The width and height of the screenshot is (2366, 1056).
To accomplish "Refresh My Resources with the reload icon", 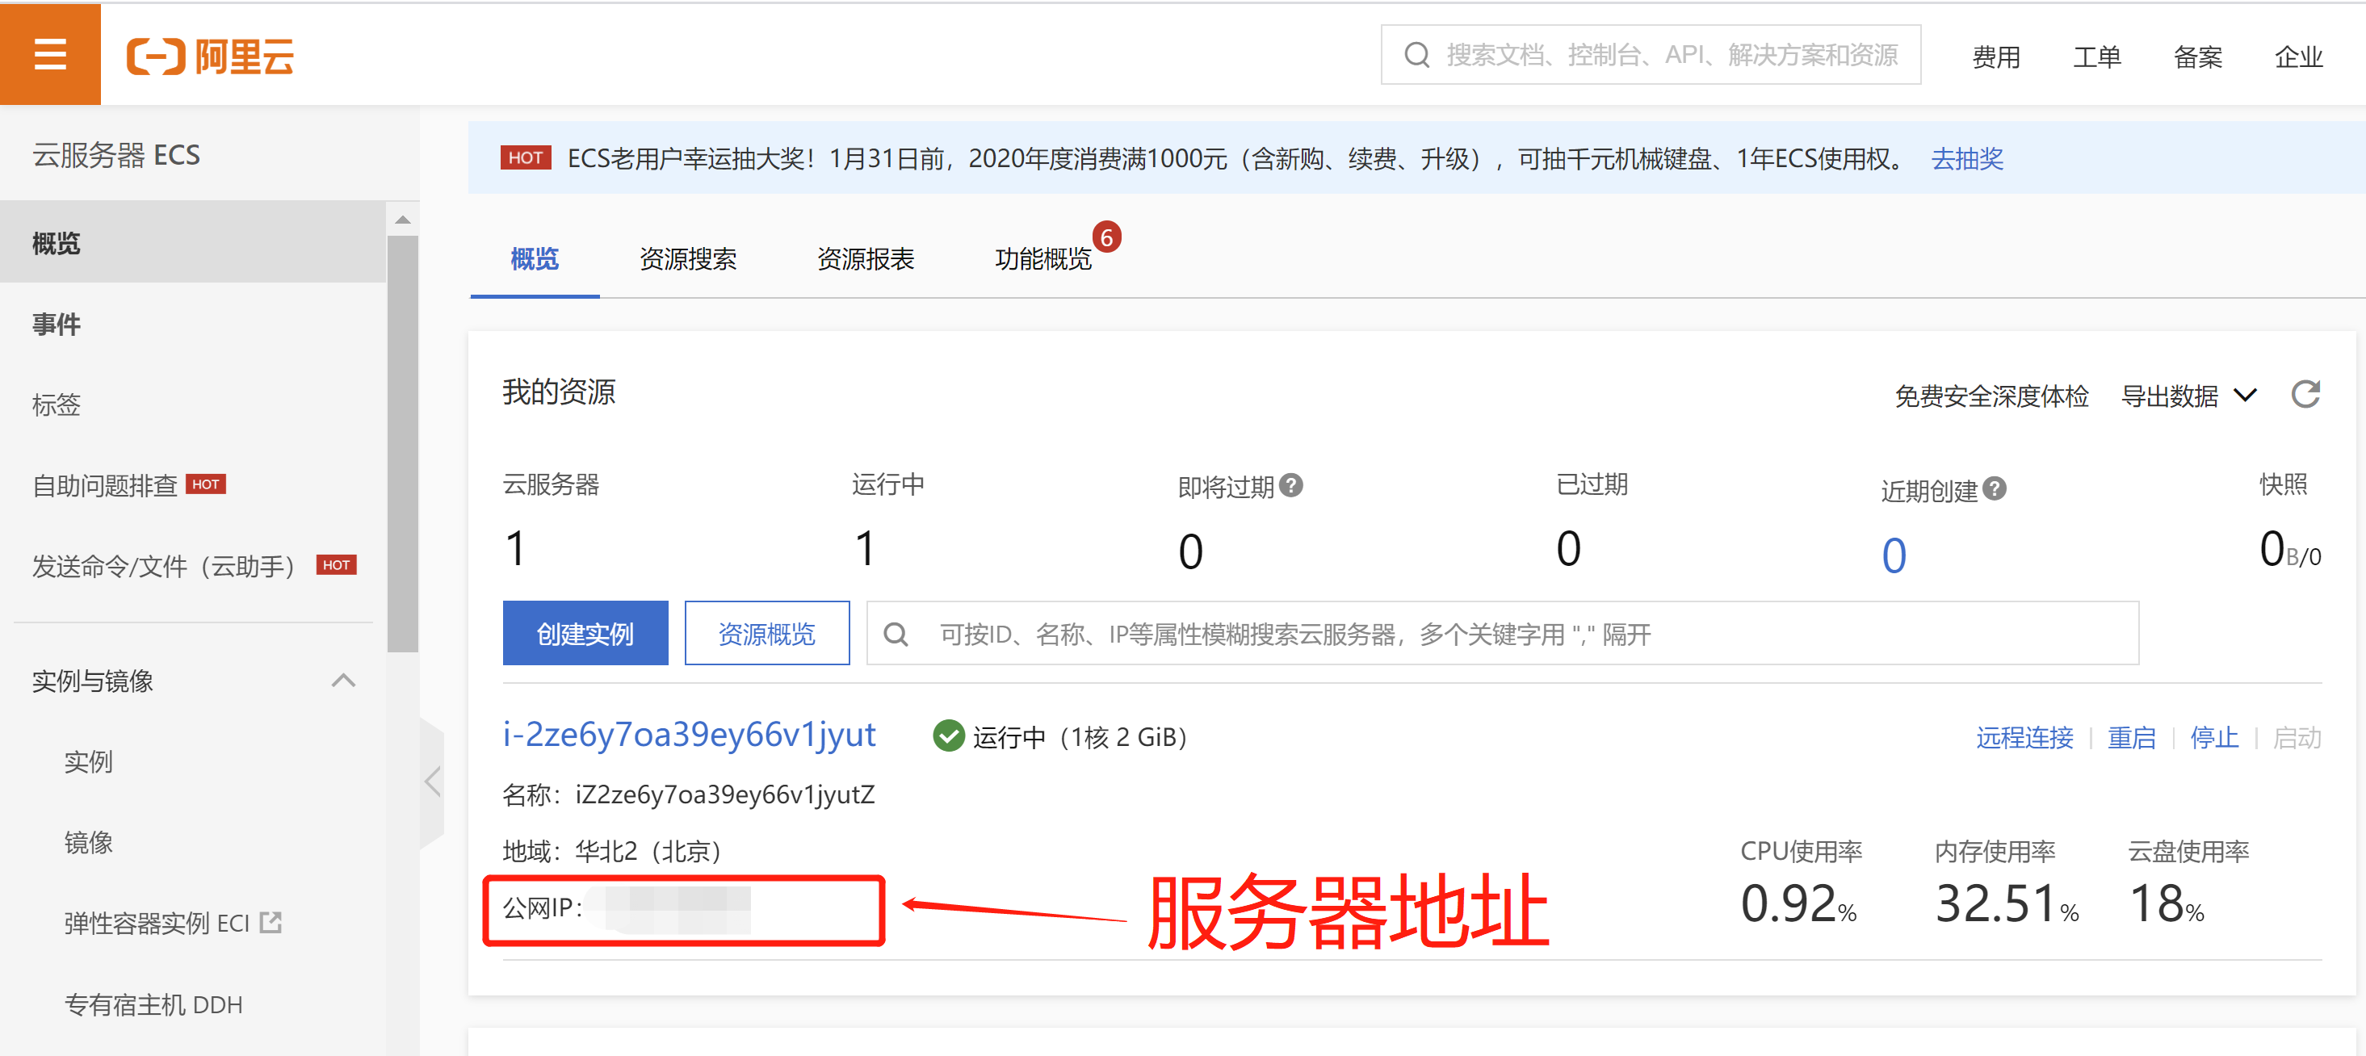I will click(x=2305, y=395).
